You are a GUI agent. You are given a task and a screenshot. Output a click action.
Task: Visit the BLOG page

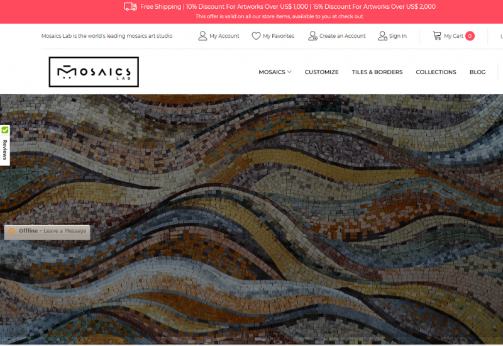[477, 72]
